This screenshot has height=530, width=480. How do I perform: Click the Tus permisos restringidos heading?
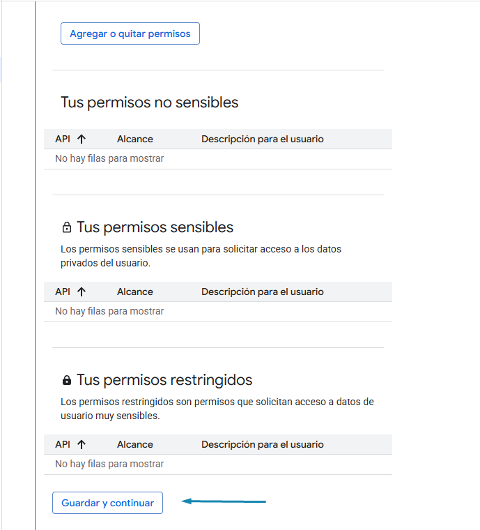tap(164, 380)
